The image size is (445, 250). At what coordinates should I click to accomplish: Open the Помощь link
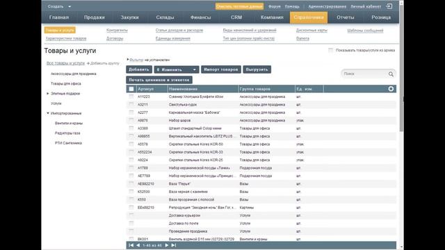[x=292, y=6]
